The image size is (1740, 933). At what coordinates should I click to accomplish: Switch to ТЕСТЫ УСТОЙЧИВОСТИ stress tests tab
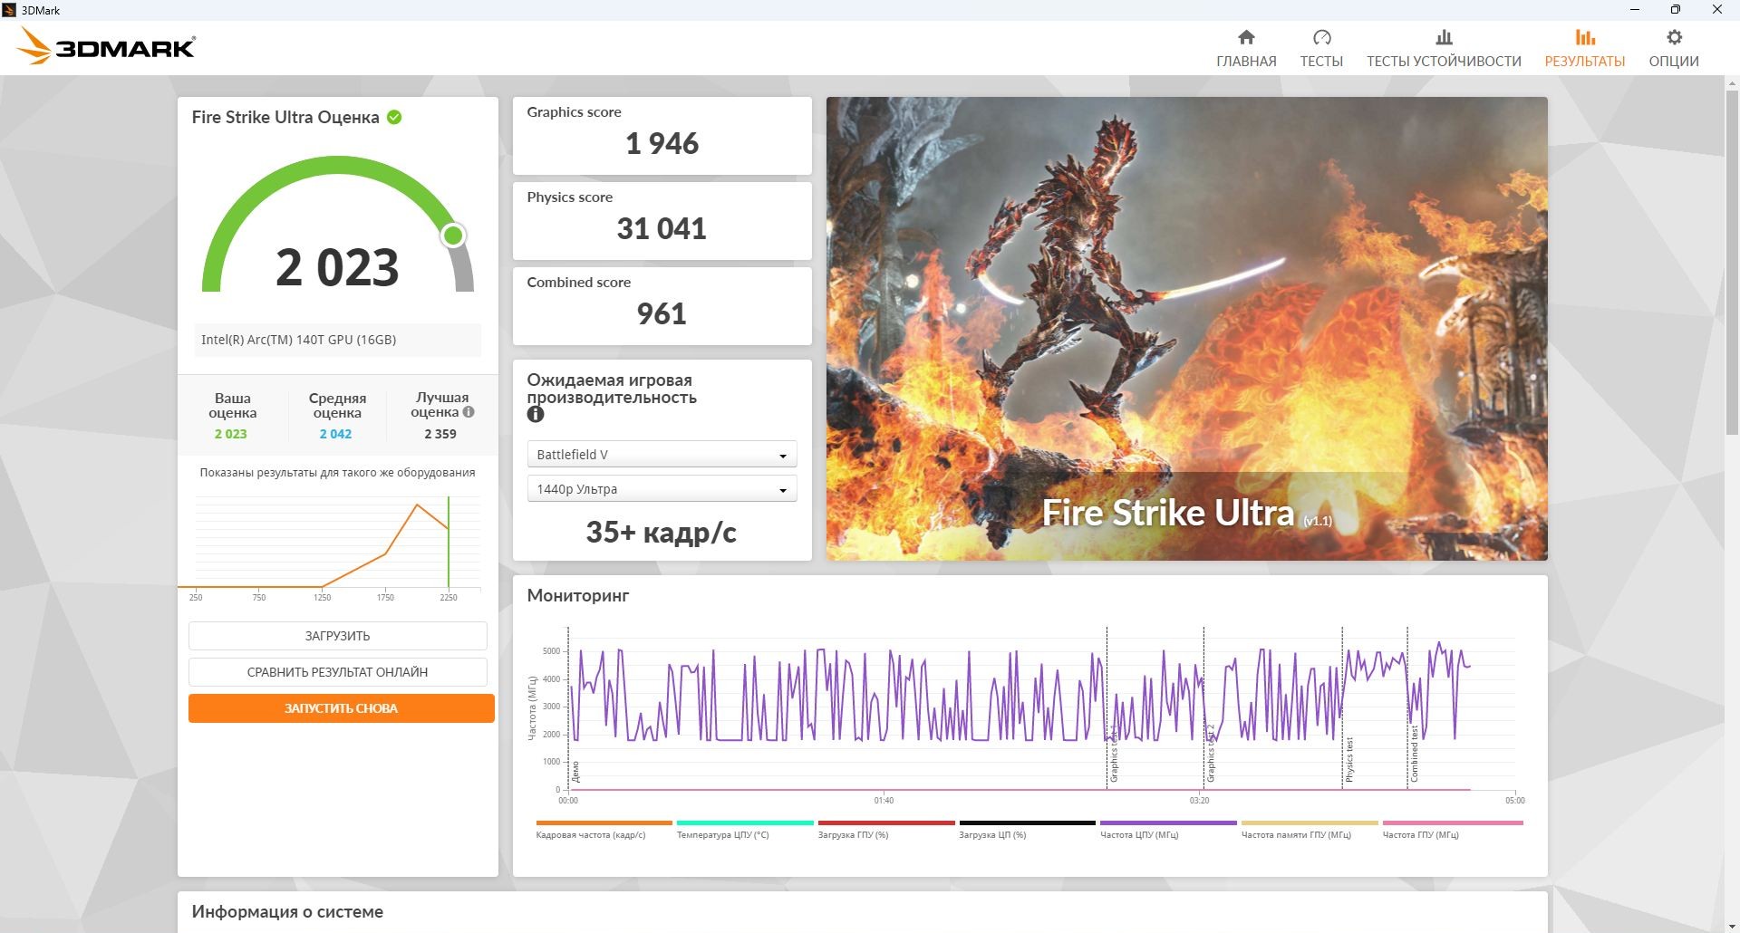[x=1444, y=48]
